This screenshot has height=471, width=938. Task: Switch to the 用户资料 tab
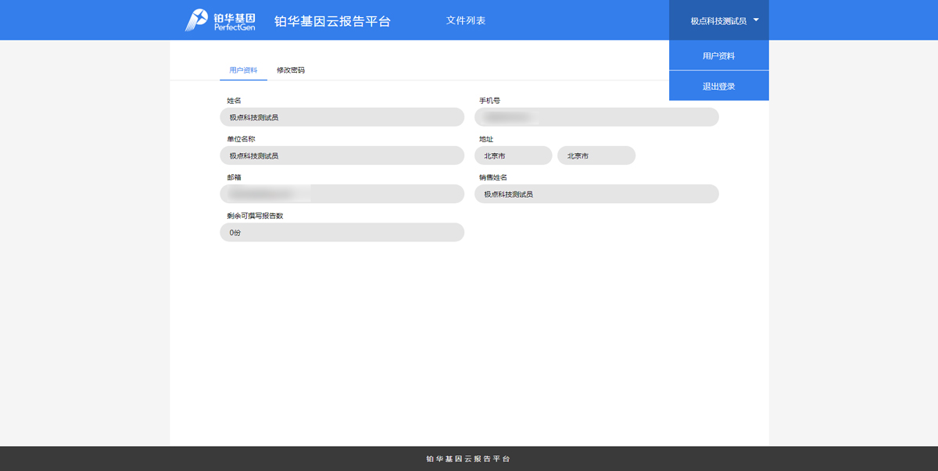[x=243, y=70]
